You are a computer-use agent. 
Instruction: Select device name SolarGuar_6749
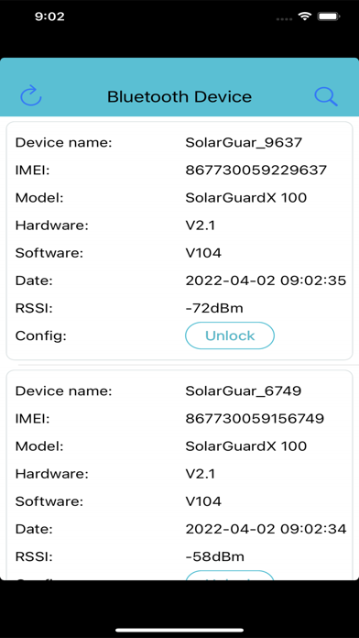coord(243,391)
